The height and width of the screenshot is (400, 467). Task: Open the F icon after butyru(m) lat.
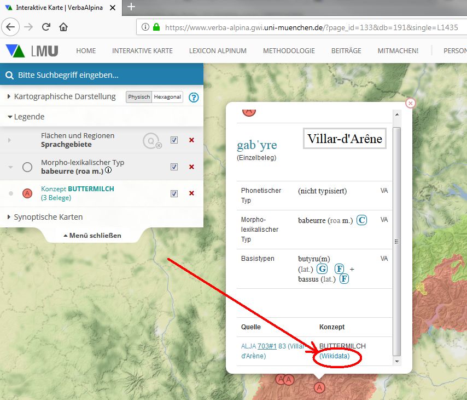pos(339,269)
